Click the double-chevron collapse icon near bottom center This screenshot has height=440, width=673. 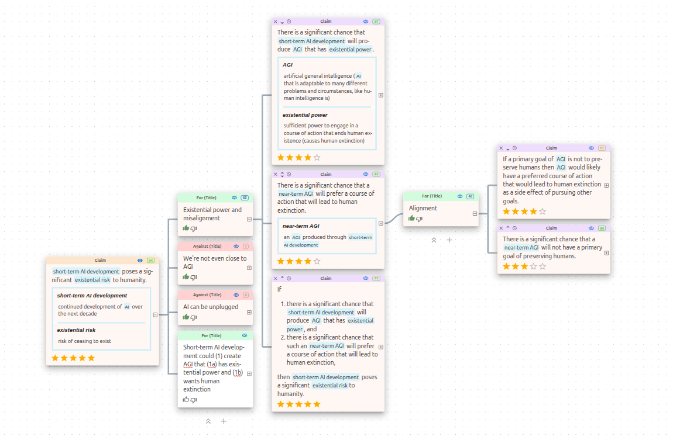click(x=208, y=421)
